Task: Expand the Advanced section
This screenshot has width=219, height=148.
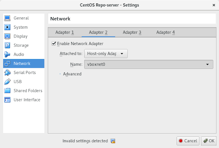Action: pos(70,74)
